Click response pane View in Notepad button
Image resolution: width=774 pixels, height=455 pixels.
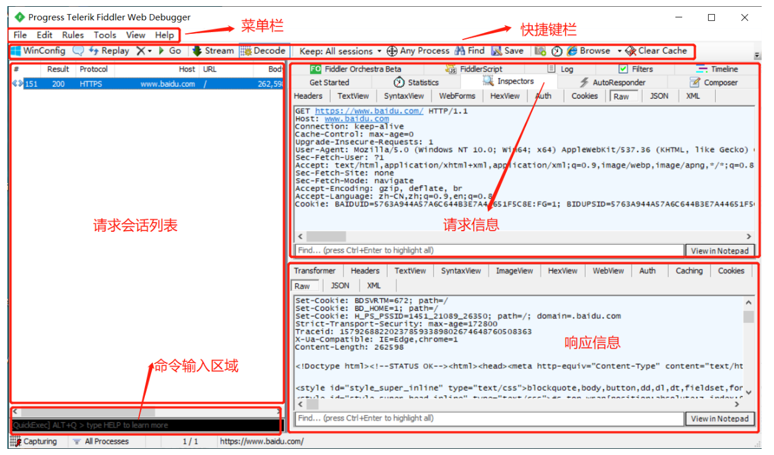point(720,419)
